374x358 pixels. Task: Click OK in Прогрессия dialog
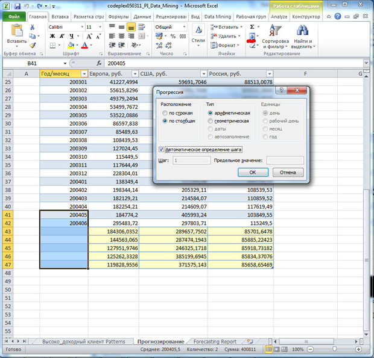[x=253, y=172]
